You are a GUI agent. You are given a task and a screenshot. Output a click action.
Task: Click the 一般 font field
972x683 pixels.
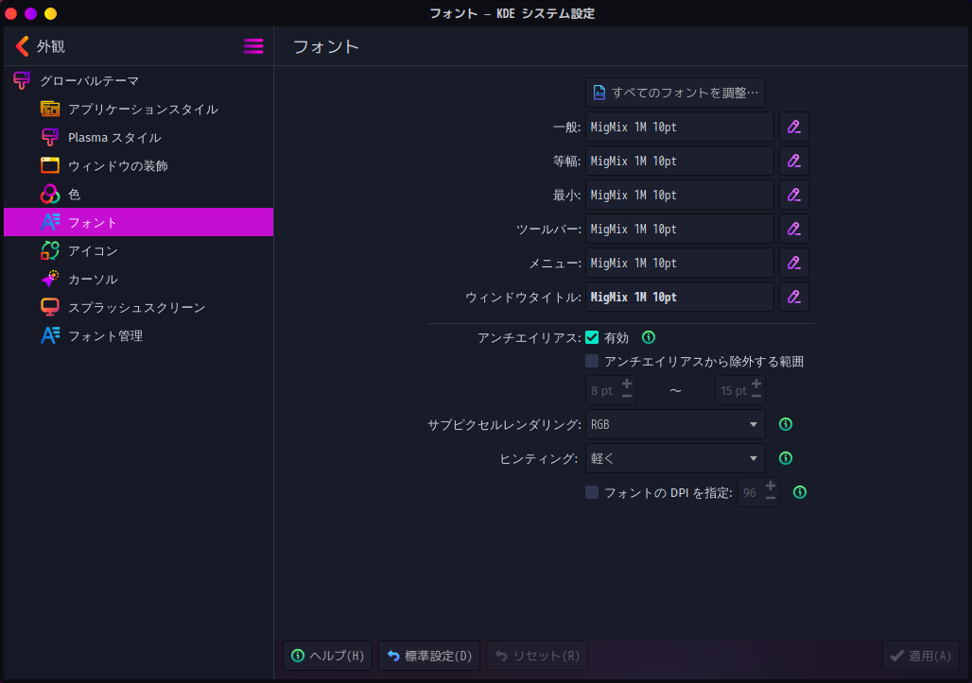[x=680, y=127]
